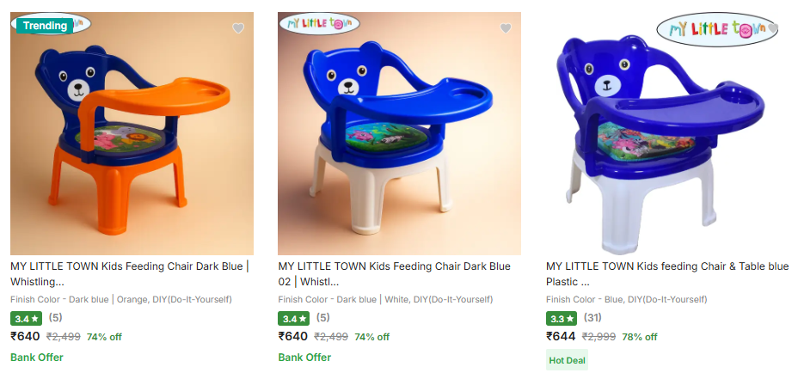
Task: Click the 78% off discount label
Action: point(640,337)
